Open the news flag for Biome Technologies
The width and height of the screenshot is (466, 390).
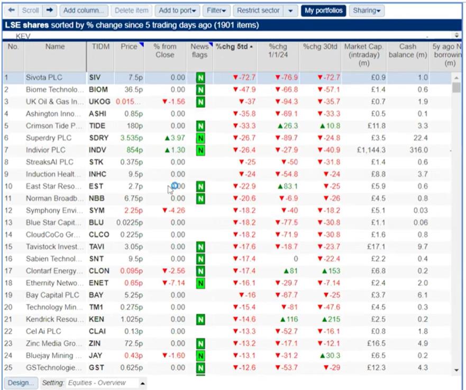(200, 90)
